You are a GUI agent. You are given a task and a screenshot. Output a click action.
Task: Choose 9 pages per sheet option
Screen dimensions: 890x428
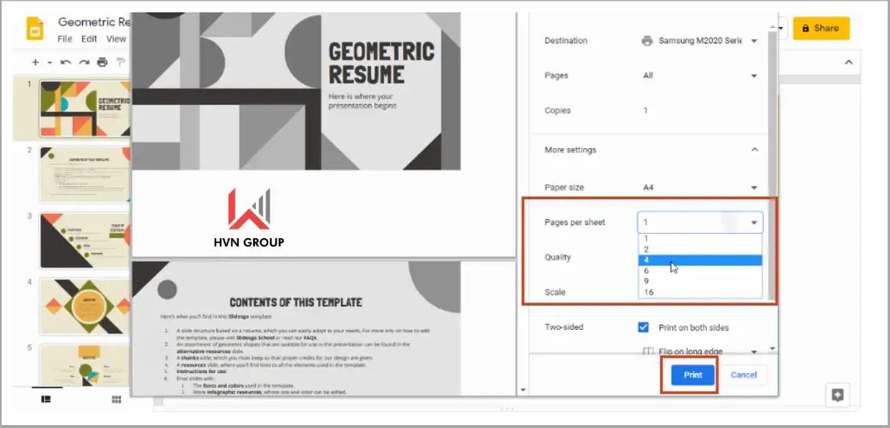coord(700,281)
